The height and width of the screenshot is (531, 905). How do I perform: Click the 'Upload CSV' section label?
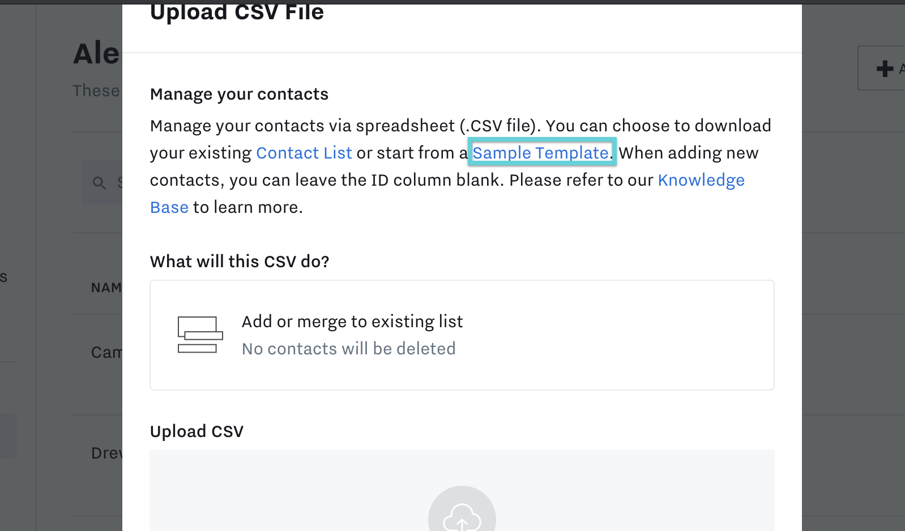click(197, 431)
